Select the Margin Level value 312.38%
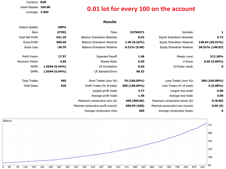This screenshot has width=226, height=169. (x=216, y=56)
